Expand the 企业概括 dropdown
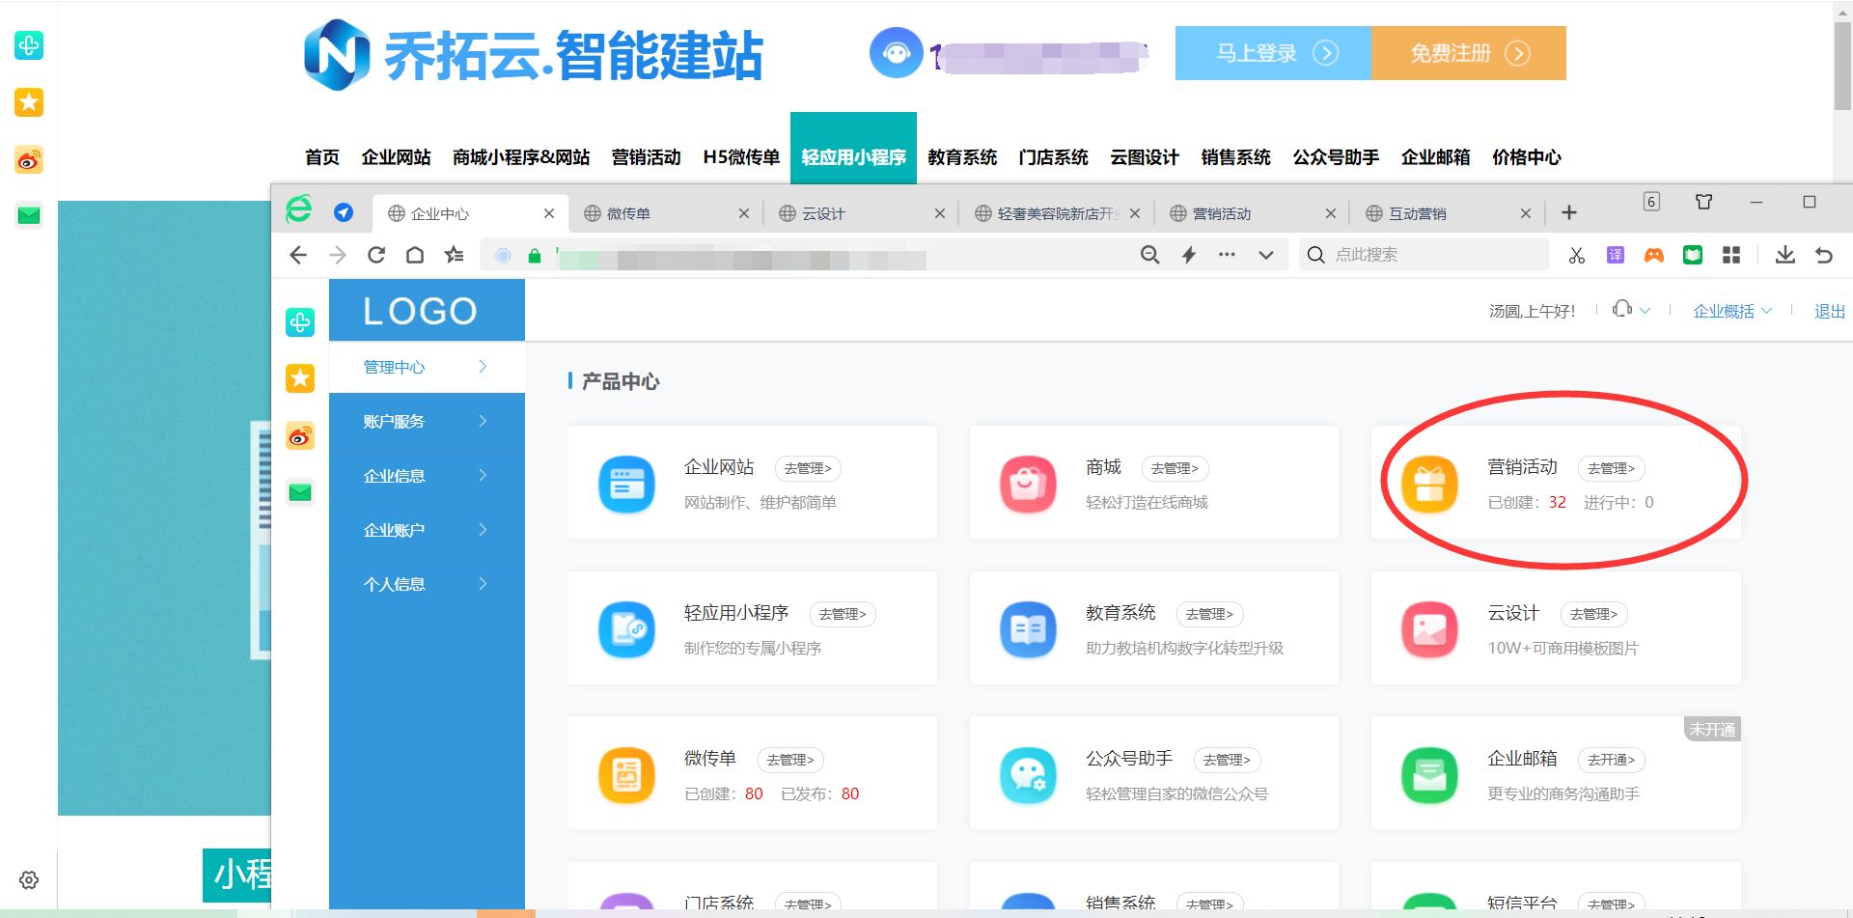This screenshot has width=1853, height=918. (x=1732, y=311)
